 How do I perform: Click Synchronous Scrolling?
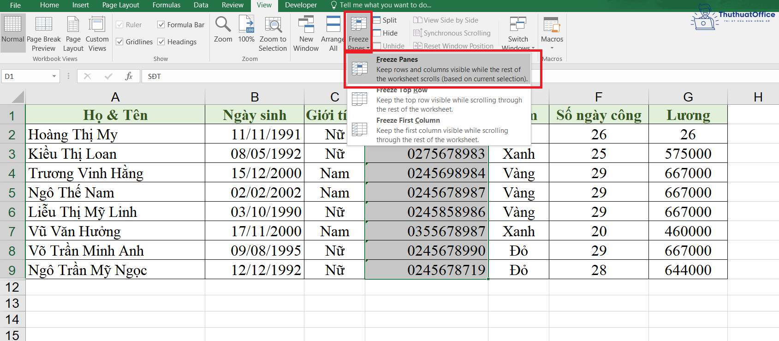tap(452, 33)
